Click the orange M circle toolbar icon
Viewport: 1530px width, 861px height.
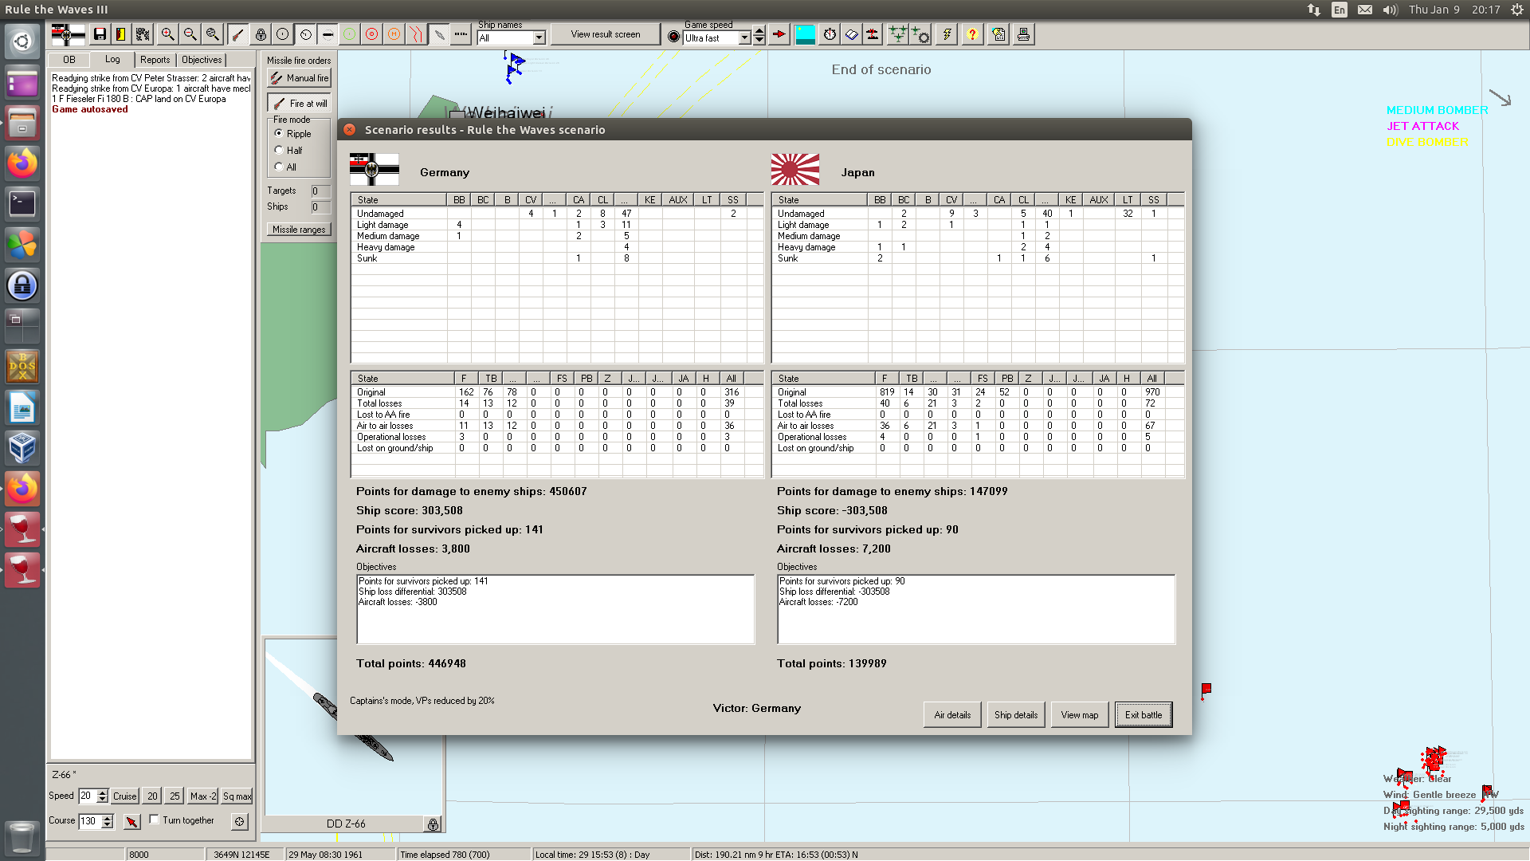coord(394,34)
